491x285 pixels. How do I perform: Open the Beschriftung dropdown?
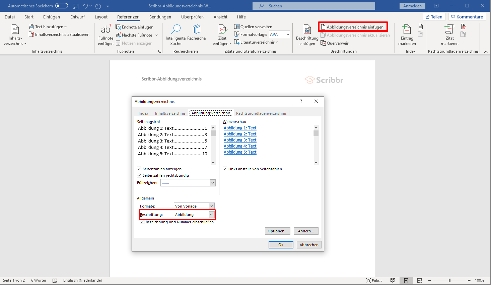(x=211, y=215)
